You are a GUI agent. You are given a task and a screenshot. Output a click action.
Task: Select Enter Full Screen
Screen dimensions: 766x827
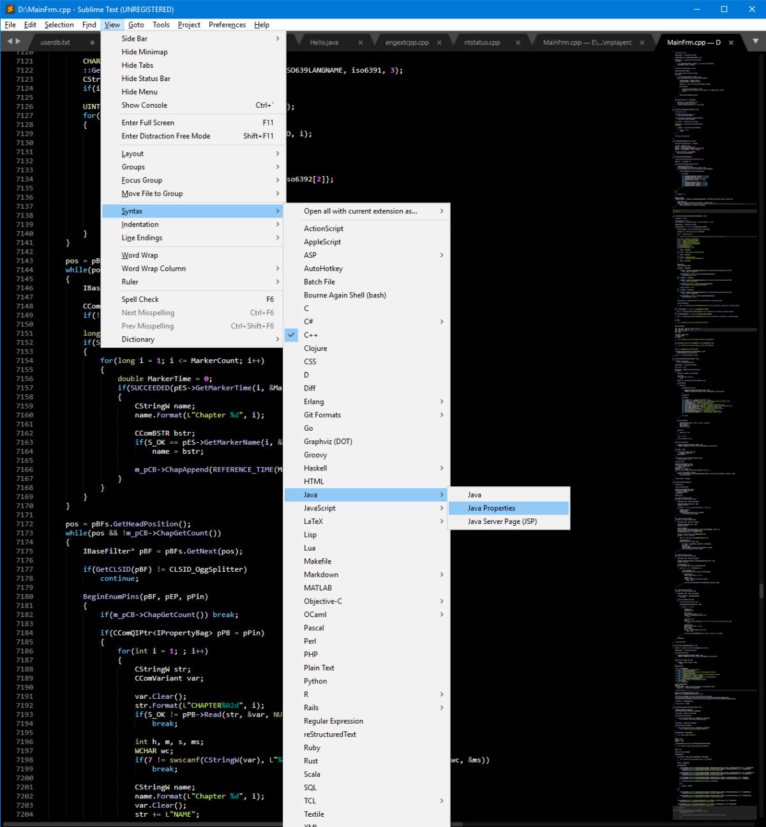[193, 123]
